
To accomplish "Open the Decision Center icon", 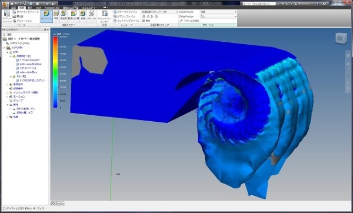I will pyautogui.click(x=105, y=16).
